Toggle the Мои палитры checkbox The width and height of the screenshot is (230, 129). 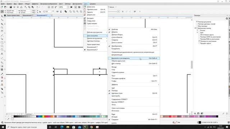pyautogui.click(x=197, y=26)
